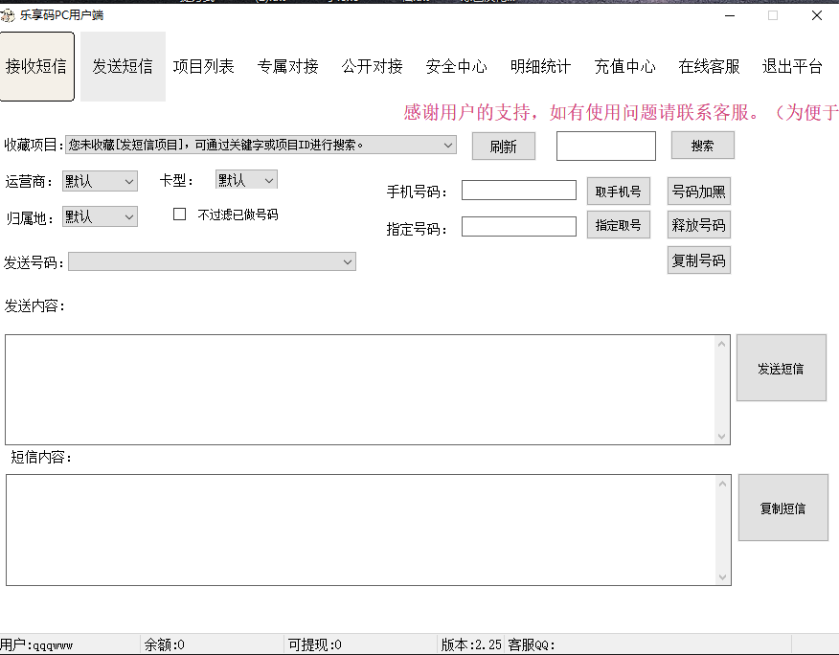Viewport: 839px width, 655px height.
Task: Expand the 收藏项目 dropdown
Action: point(261,145)
